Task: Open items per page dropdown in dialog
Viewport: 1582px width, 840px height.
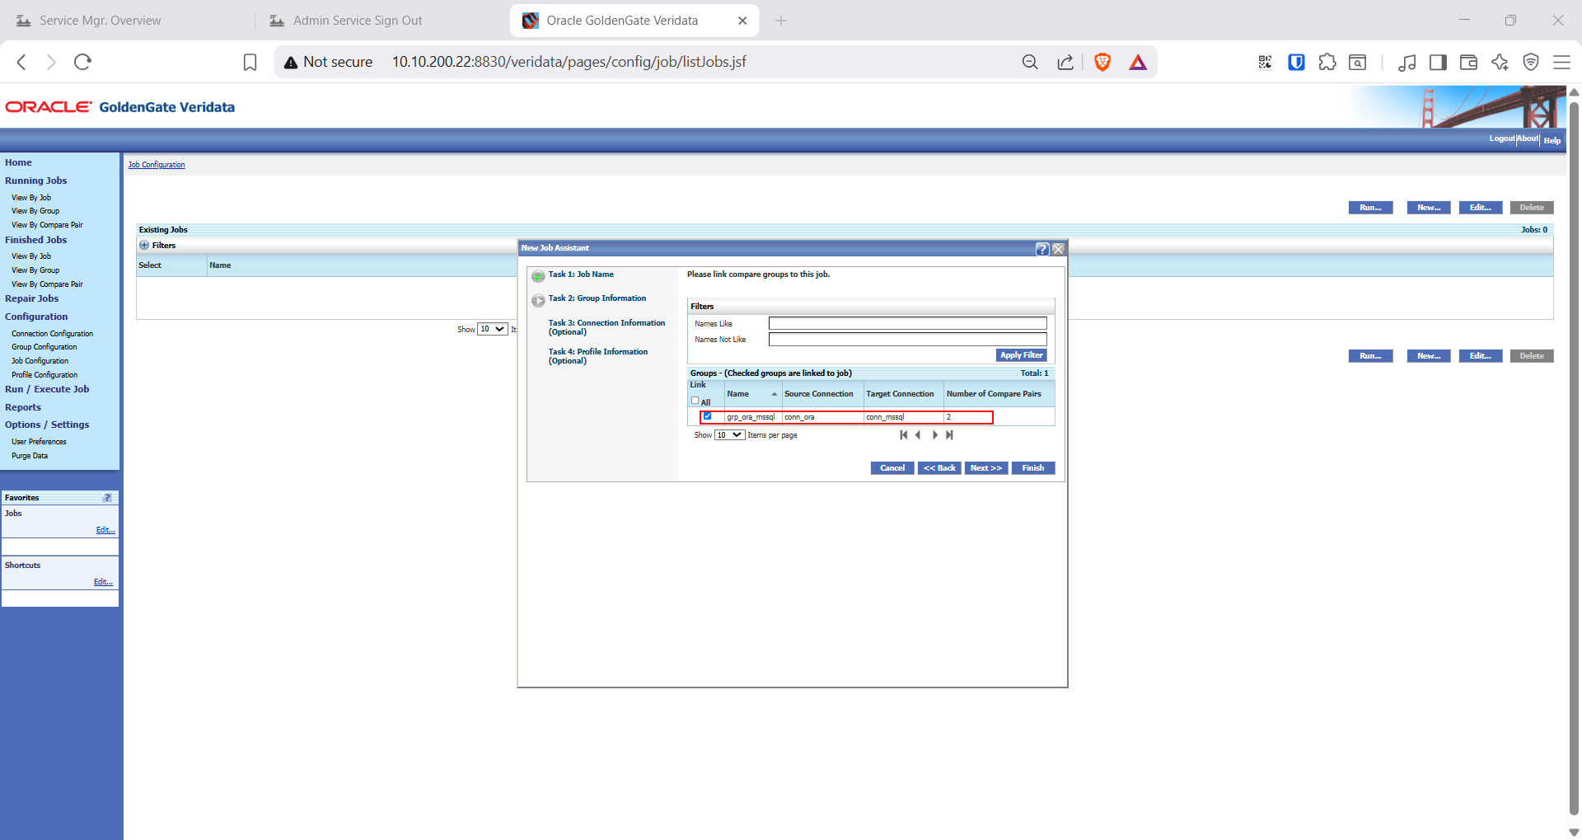Action: 729,435
